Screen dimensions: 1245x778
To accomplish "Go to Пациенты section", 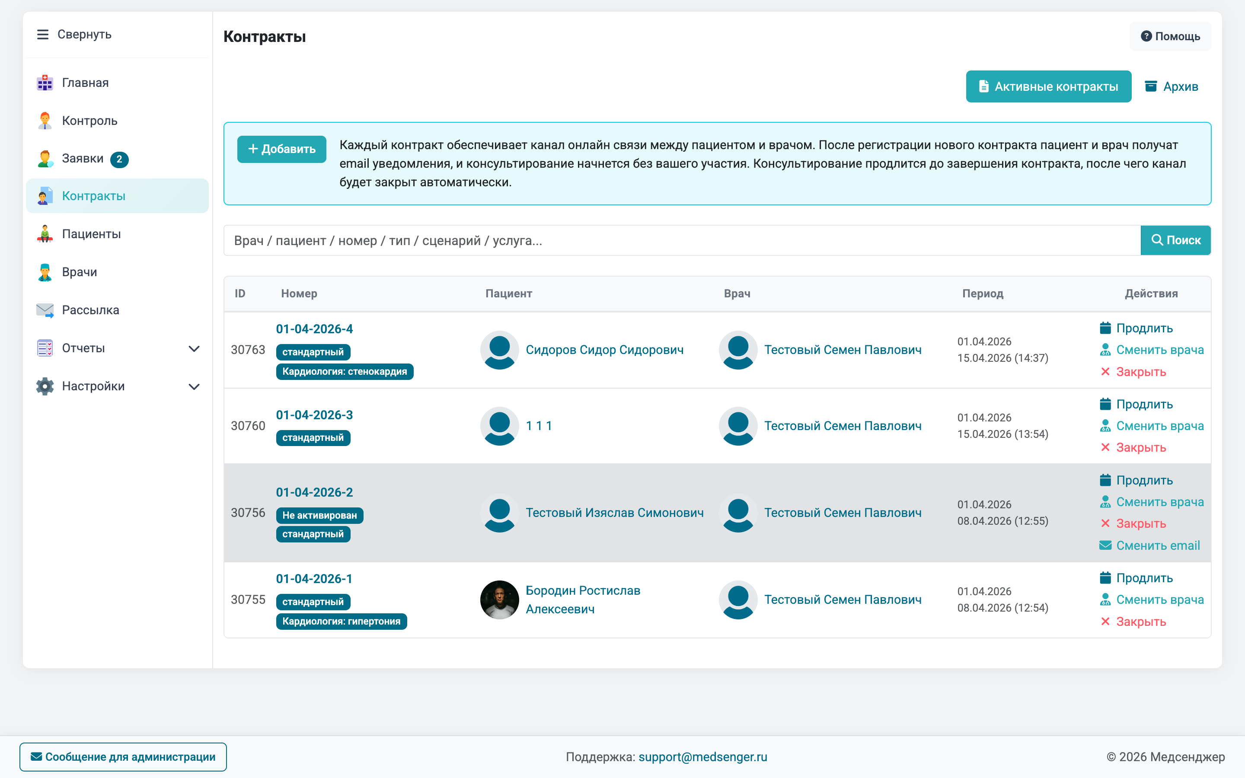I will tap(117, 234).
